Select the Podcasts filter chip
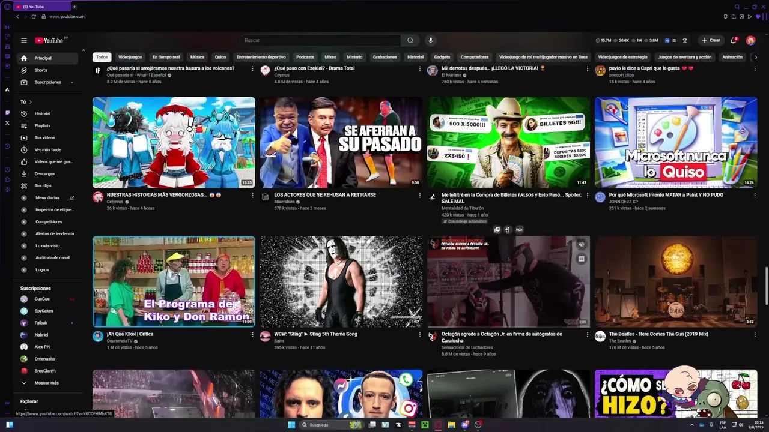Image resolution: width=769 pixels, height=432 pixels. 305,57
